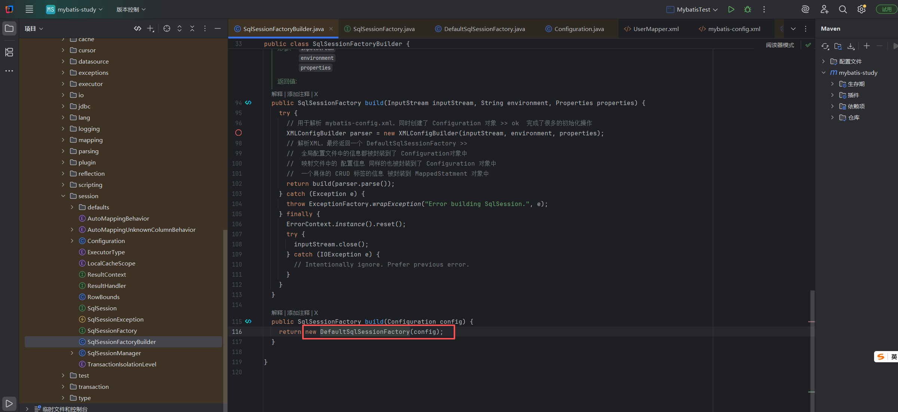Expand the defaults folder
The image size is (898, 412).
(x=72, y=207)
